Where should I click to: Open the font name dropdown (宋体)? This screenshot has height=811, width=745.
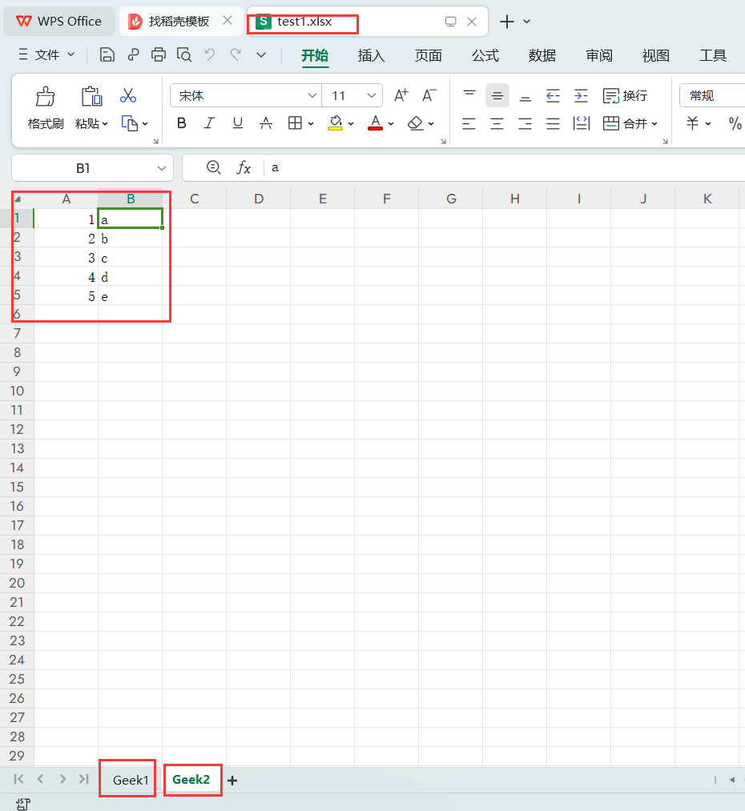[312, 96]
